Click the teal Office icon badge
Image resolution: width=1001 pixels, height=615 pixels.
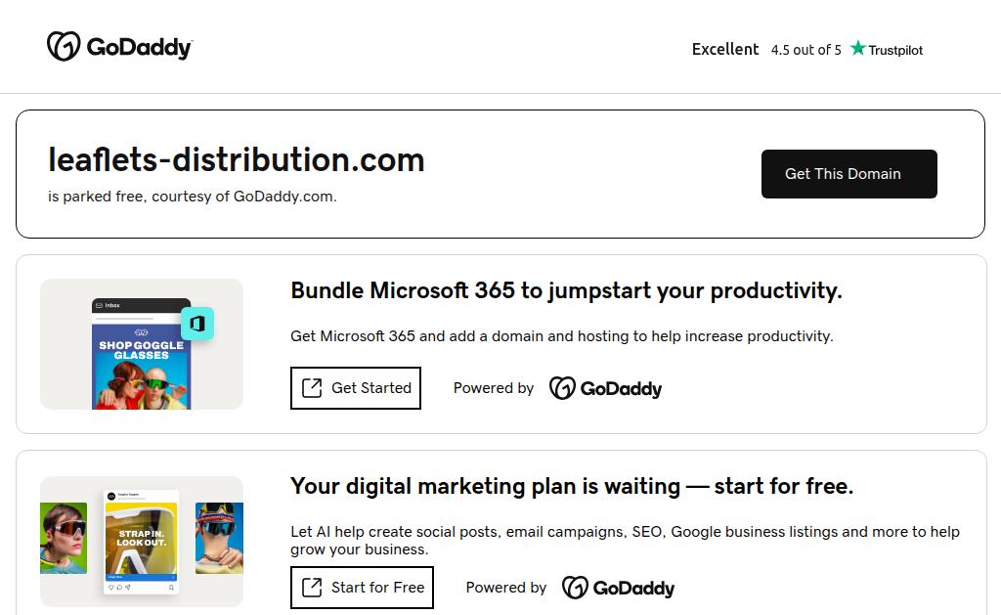tap(197, 324)
